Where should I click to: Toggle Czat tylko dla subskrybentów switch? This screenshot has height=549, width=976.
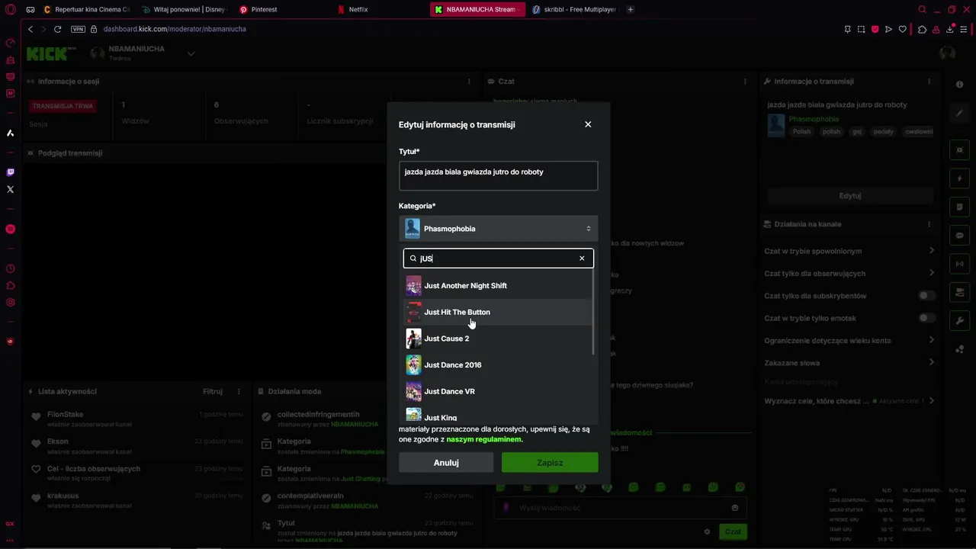(x=926, y=296)
